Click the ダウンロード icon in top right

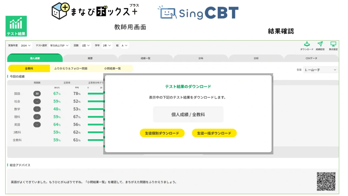tap(307, 44)
